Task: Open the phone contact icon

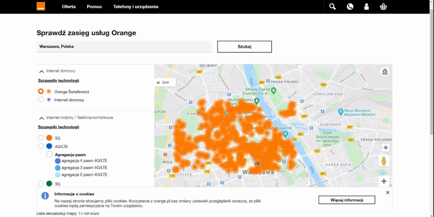Action: coord(350,7)
